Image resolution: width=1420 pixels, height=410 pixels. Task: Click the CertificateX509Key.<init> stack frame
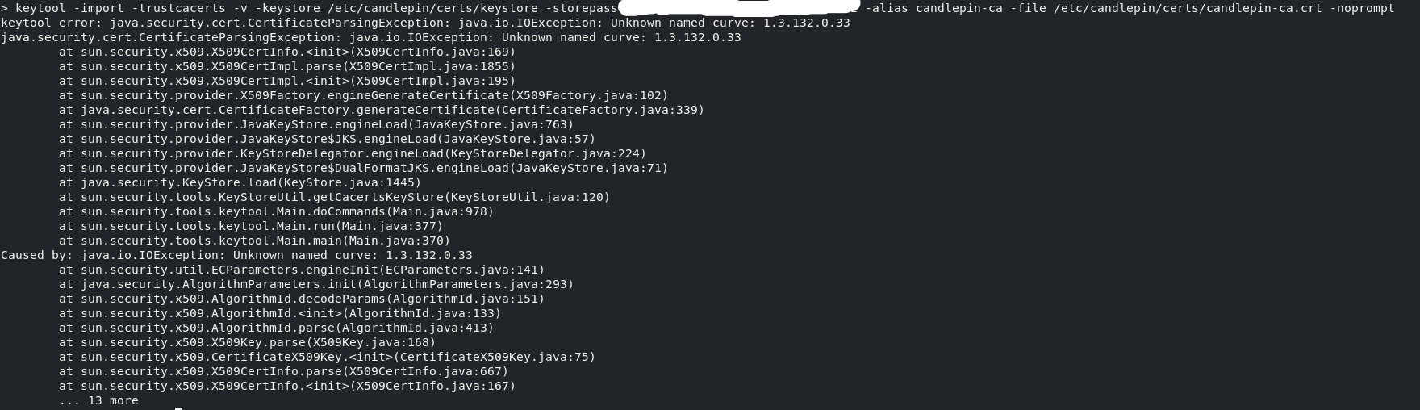coord(327,357)
